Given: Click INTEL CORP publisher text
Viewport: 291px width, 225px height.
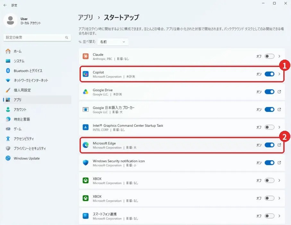Looking at the screenshot, I should (100, 130).
